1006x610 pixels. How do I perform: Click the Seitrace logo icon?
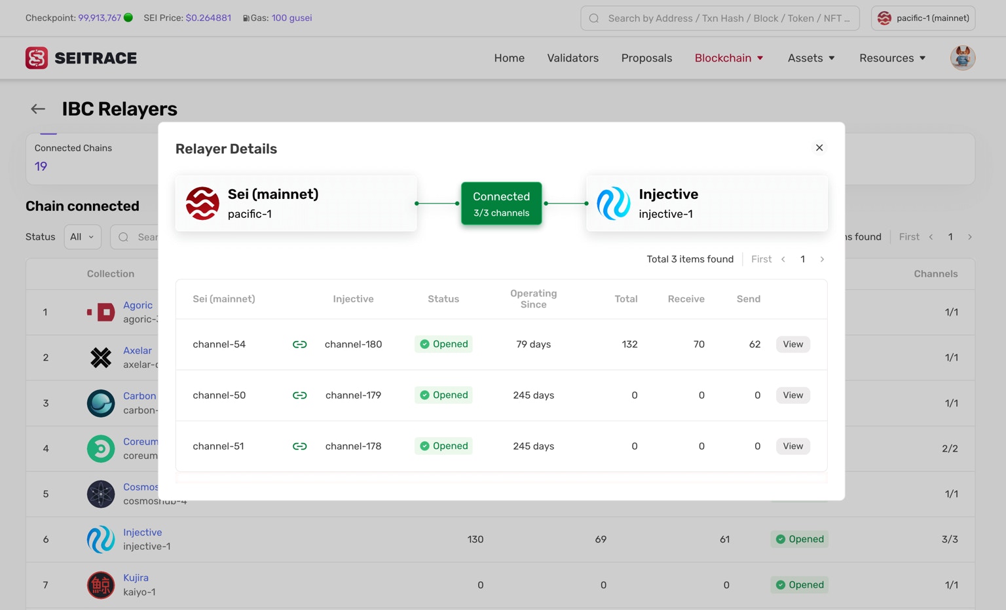[x=37, y=58]
